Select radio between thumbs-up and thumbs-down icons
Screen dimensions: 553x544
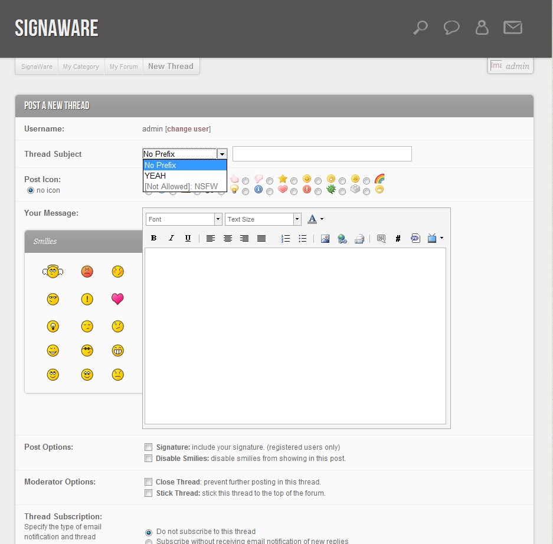click(246, 181)
